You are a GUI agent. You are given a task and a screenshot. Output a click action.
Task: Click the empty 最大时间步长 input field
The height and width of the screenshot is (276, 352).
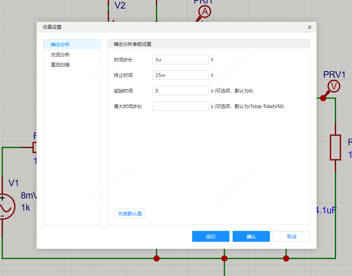point(180,106)
